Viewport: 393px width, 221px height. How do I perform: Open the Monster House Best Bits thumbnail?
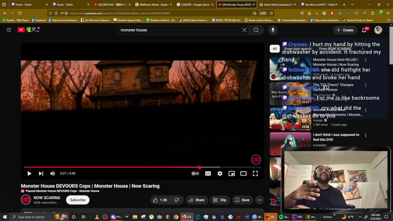pos(290,119)
